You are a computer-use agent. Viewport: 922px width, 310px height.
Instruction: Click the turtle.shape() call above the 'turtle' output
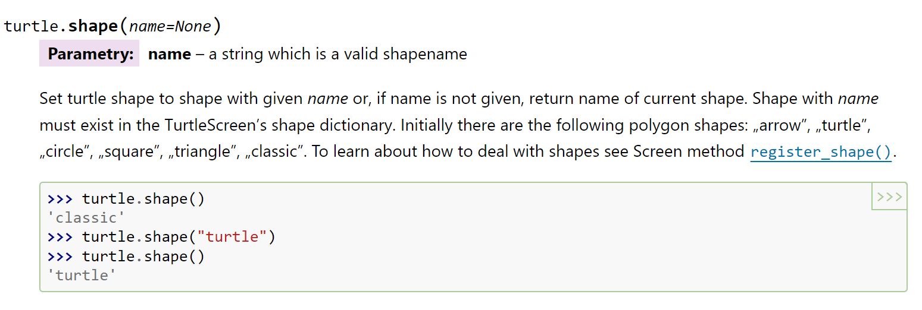(x=143, y=256)
